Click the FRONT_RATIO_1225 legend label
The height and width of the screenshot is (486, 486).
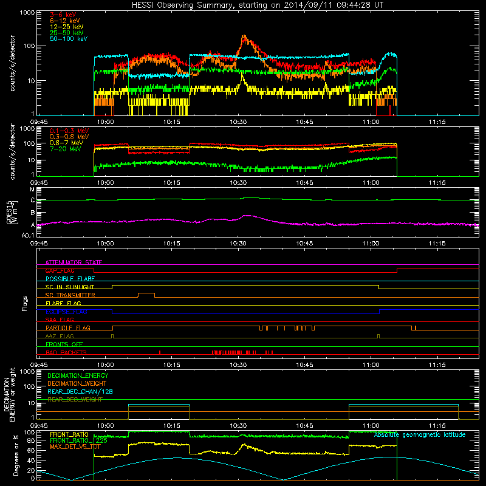click(78, 440)
